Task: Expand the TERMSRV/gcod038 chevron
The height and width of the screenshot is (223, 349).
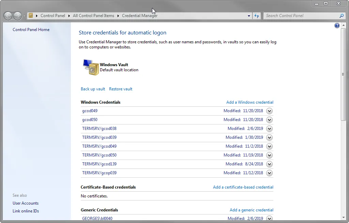Action: [x=269, y=129]
